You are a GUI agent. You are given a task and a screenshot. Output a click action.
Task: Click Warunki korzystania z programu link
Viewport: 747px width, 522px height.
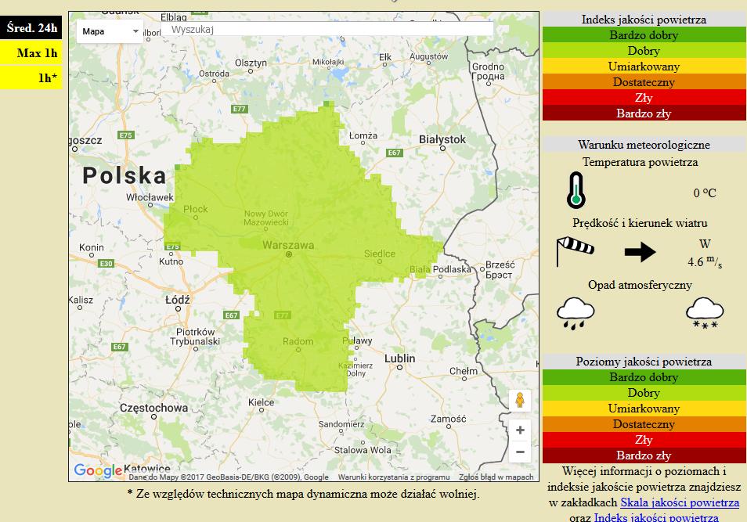(394, 477)
